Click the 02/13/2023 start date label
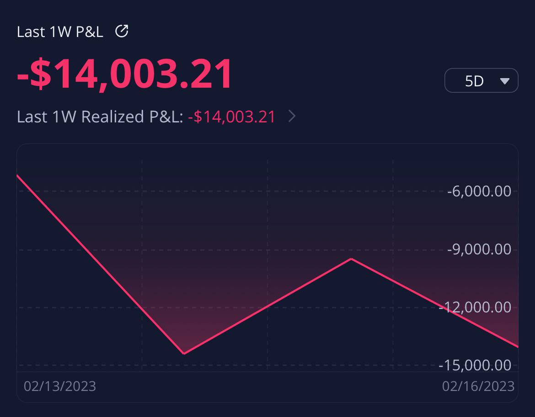535x417 pixels. (60, 386)
